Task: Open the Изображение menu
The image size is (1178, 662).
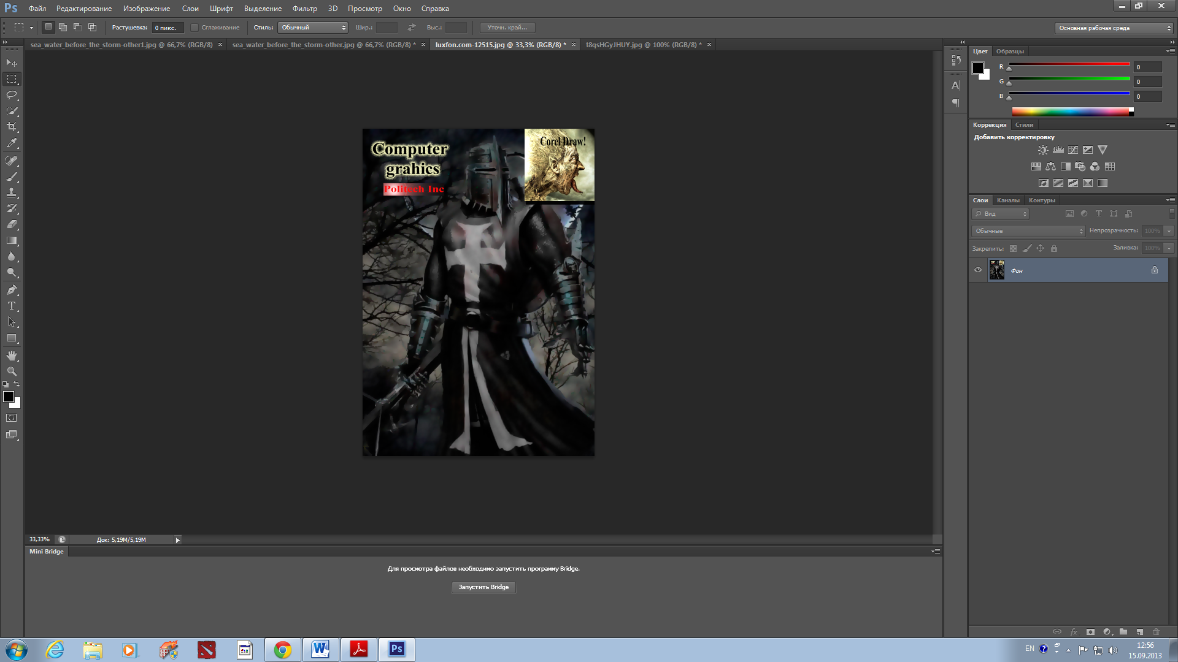Action: point(147,9)
